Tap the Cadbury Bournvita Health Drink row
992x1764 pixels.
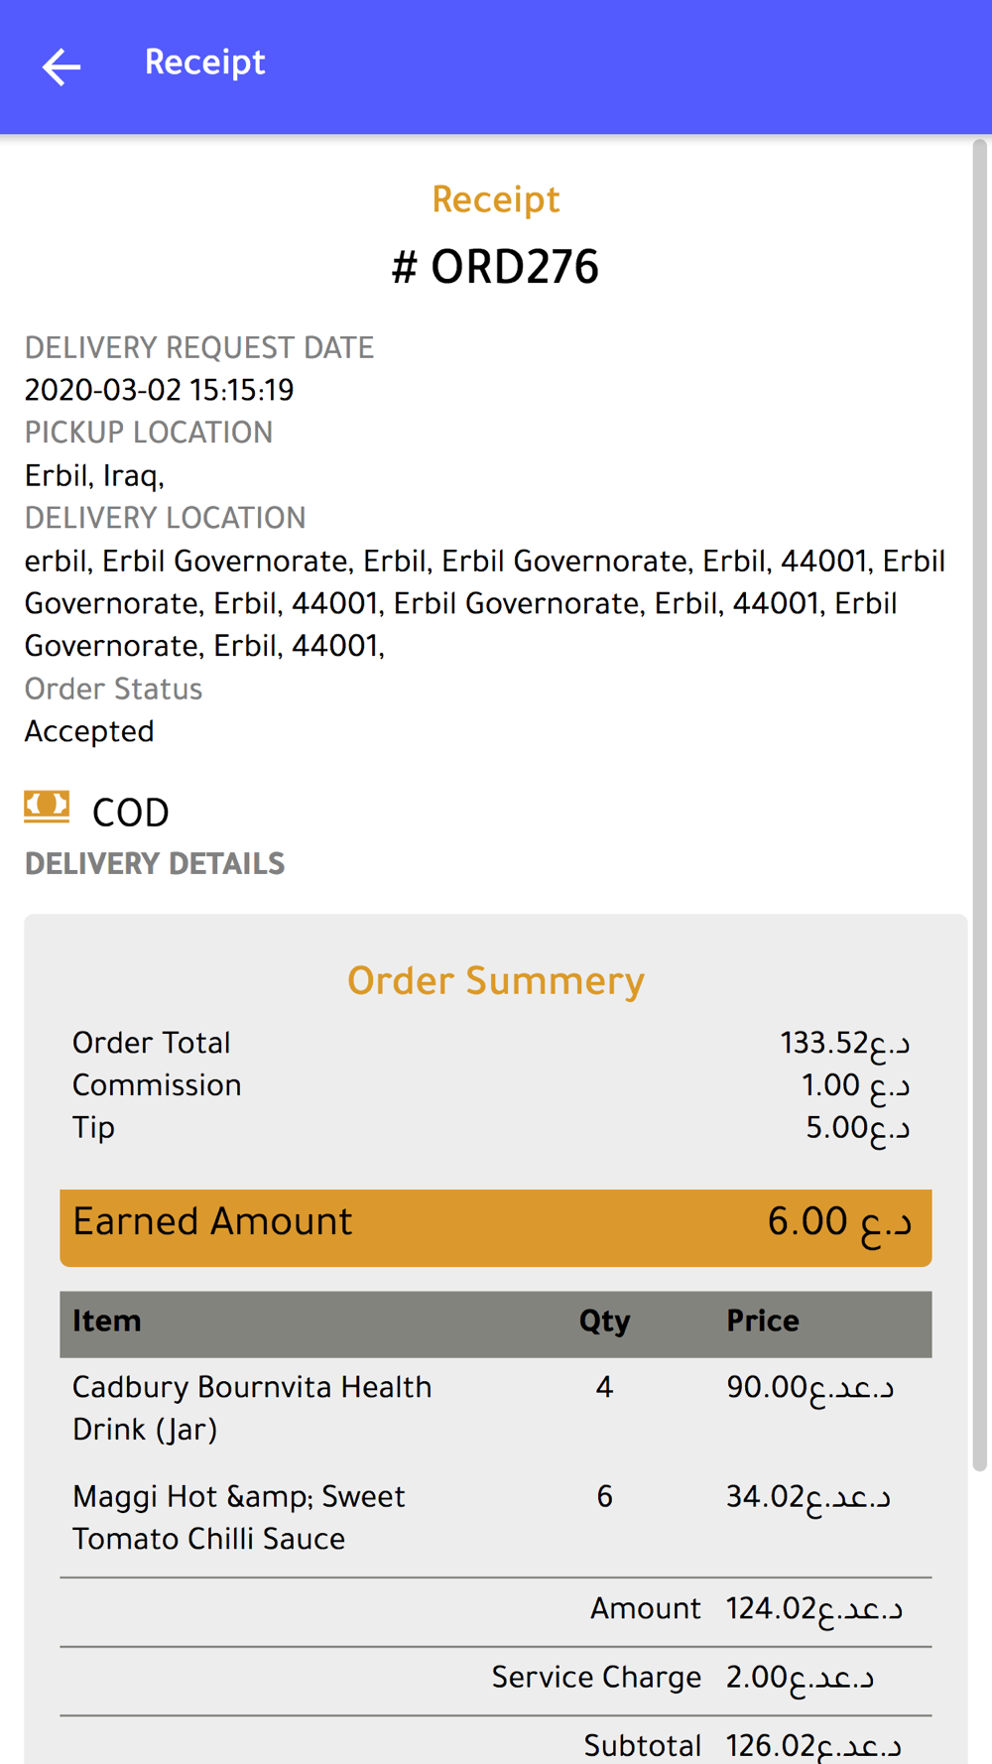pos(496,1408)
